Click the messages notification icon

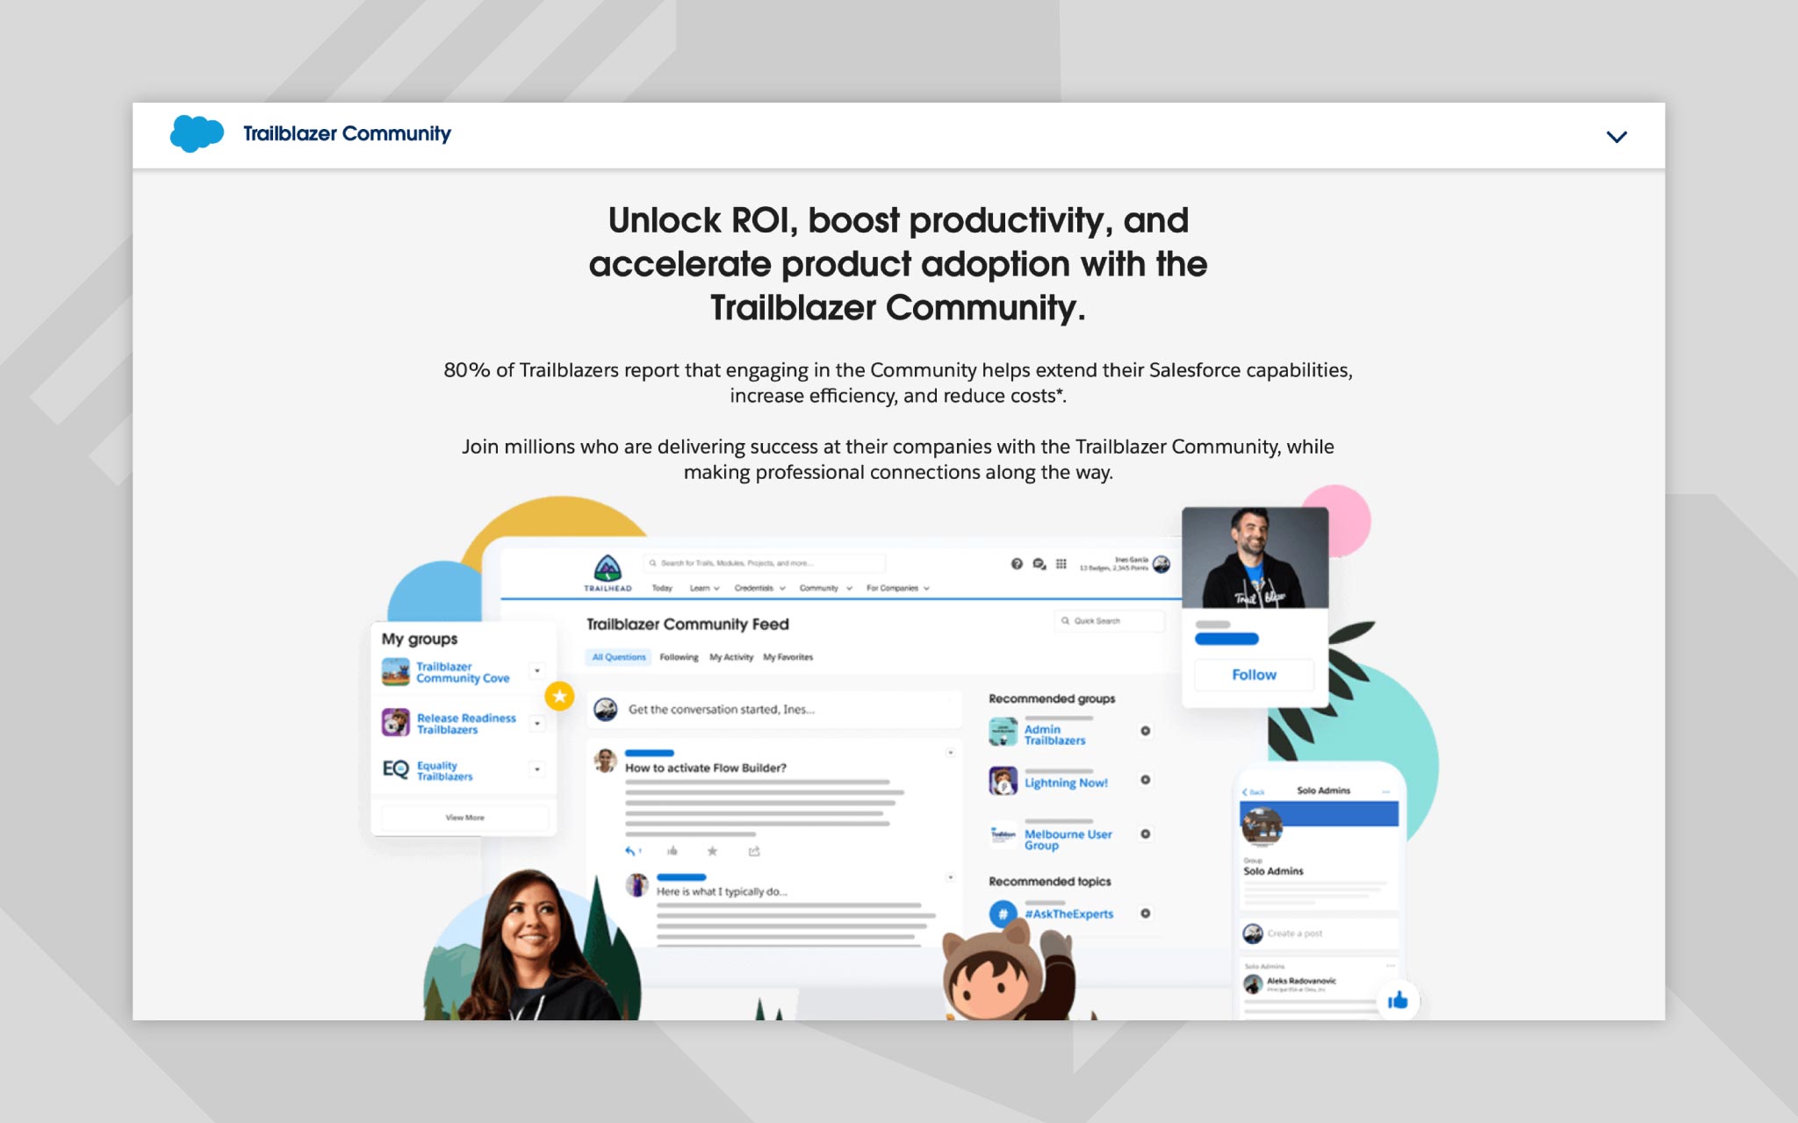[x=1039, y=565]
